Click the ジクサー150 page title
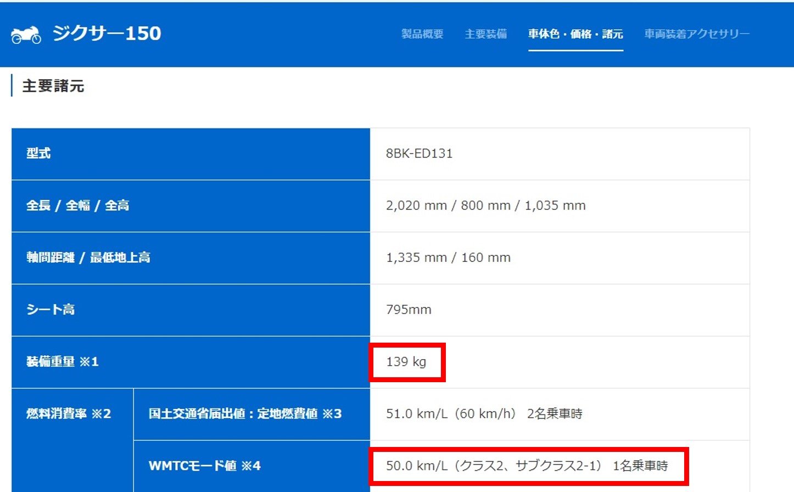 [107, 33]
